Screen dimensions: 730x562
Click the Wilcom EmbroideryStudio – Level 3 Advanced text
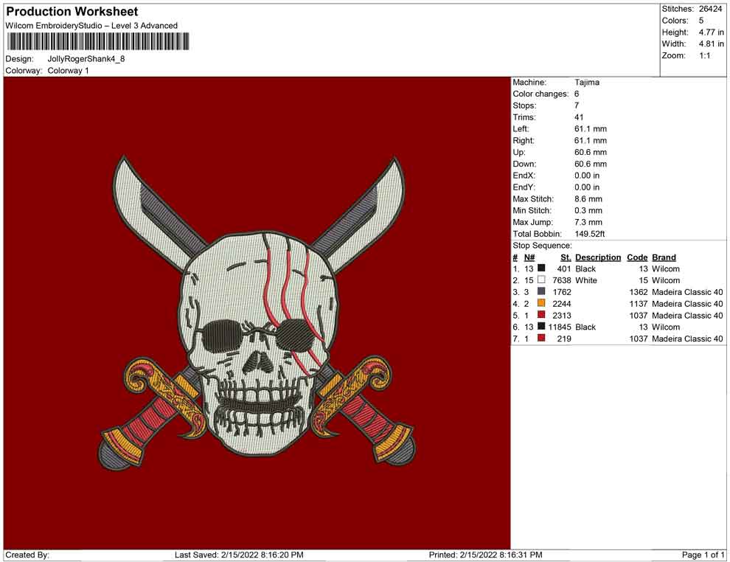[x=91, y=26]
